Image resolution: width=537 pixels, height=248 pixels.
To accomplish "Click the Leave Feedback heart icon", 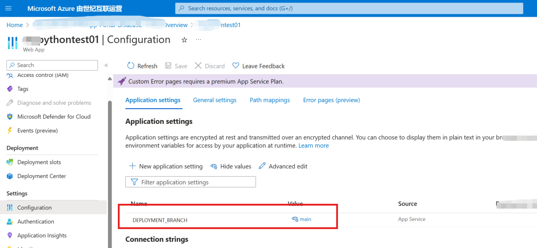I will [236, 66].
